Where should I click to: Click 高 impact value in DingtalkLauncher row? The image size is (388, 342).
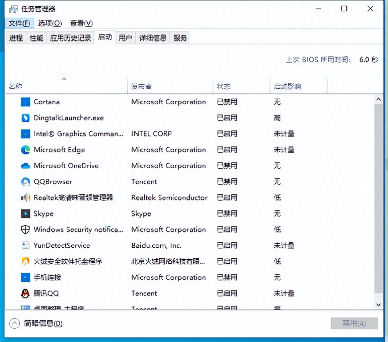point(277,118)
